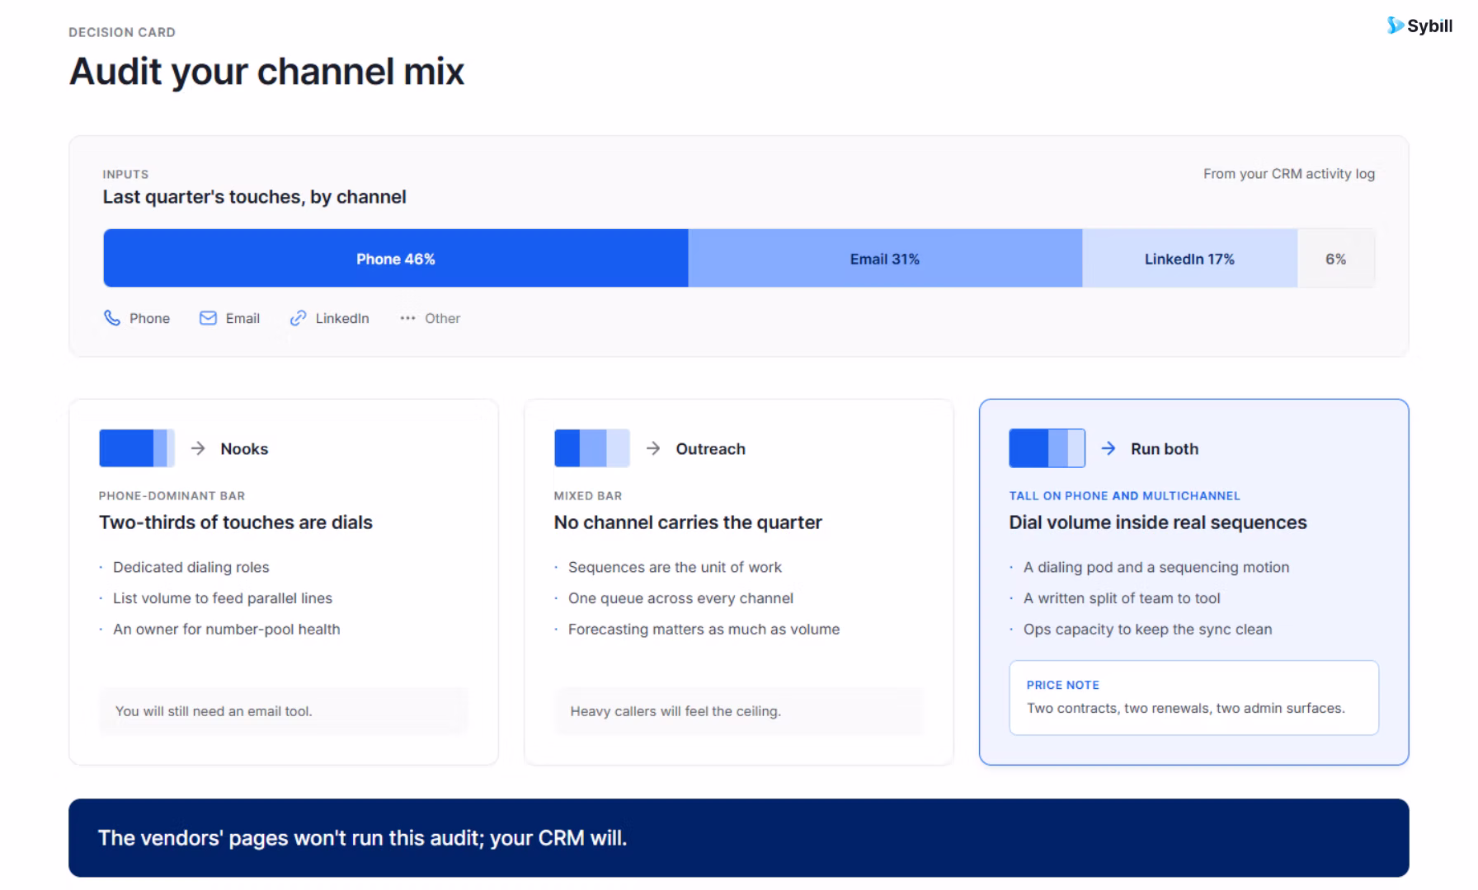Click the Run both mini bar thumbnail
Screen dimensions: 1478x890
coord(1047,448)
